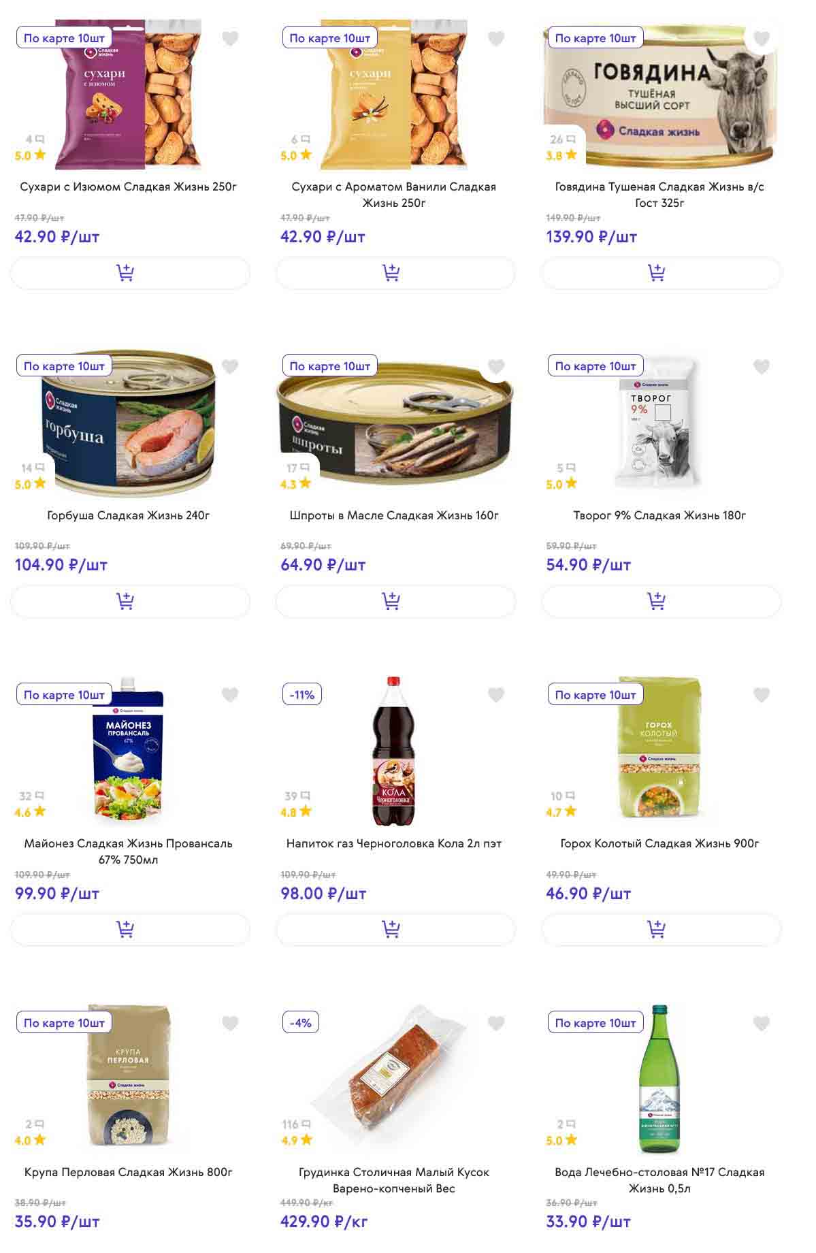816x1253 pixels.
Task: Click the По карте 10шт badge on Говядина
Action: [x=595, y=38]
